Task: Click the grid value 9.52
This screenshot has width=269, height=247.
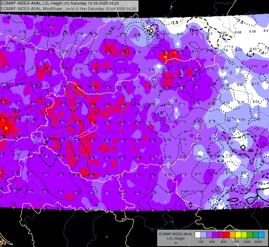Action: (x=61, y=174)
